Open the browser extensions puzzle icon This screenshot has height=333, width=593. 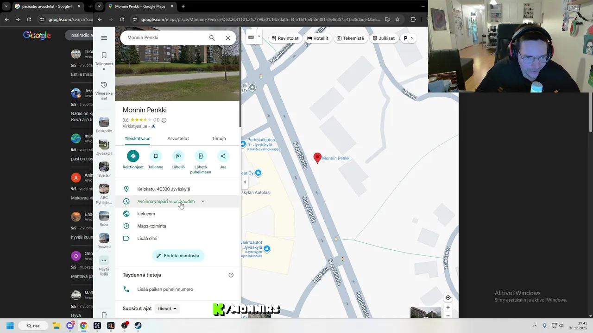pyautogui.click(x=413, y=19)
